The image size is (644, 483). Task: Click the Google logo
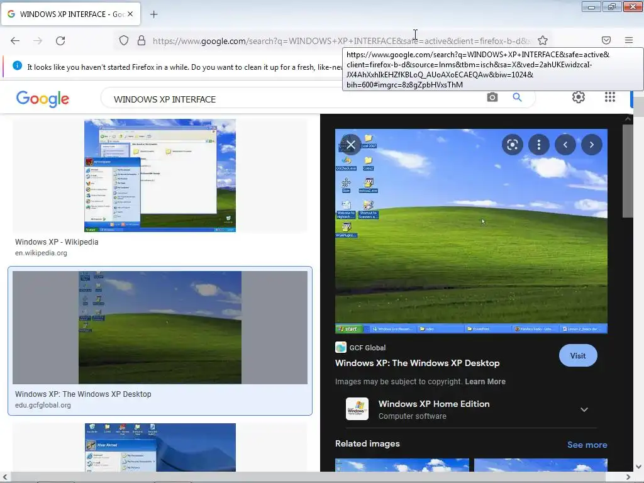[43, 99]
